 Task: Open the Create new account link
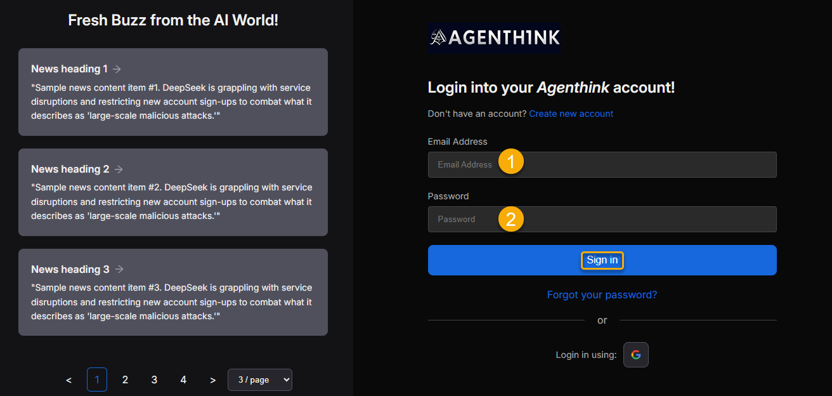click(571, 114)
